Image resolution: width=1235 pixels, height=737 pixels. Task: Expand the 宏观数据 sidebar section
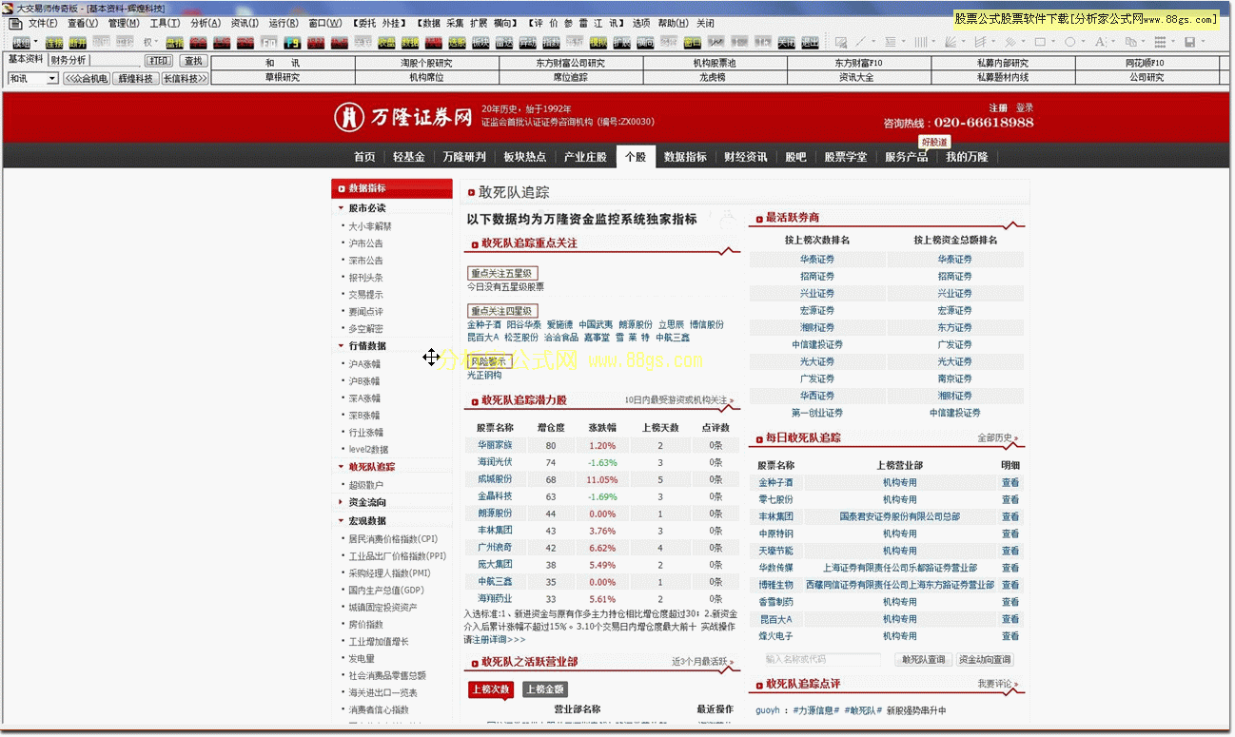coord(366,521)
